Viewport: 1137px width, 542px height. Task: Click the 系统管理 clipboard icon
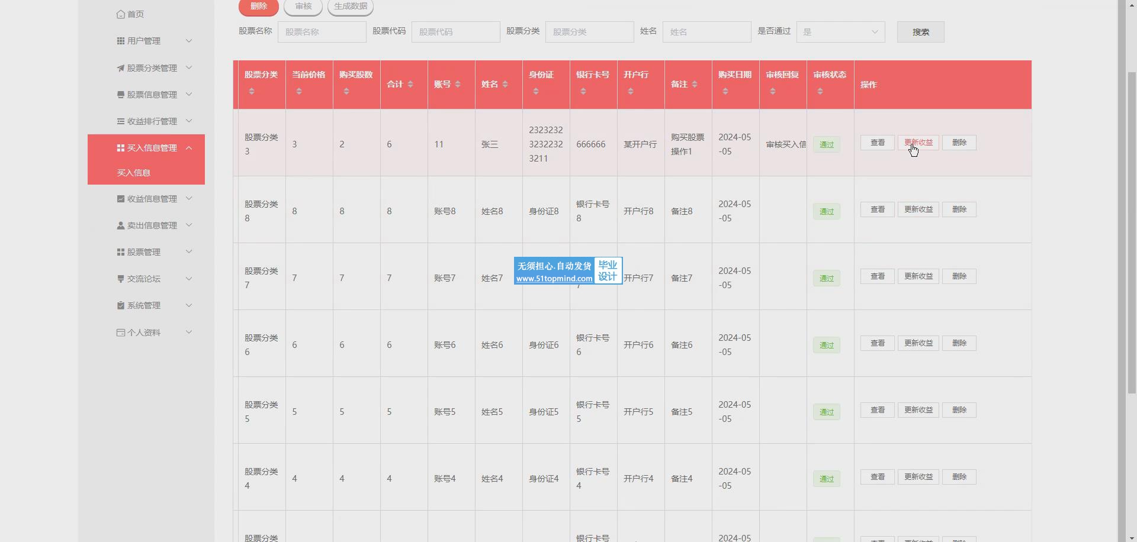pos(121,305)
